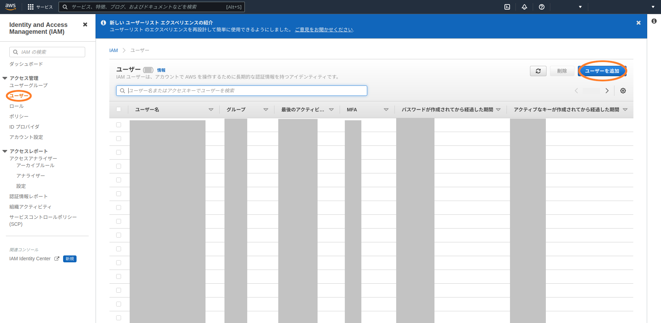661x323 pixels.
Task: Dismiss the blue announcement banner
Action: click(638, 23)
